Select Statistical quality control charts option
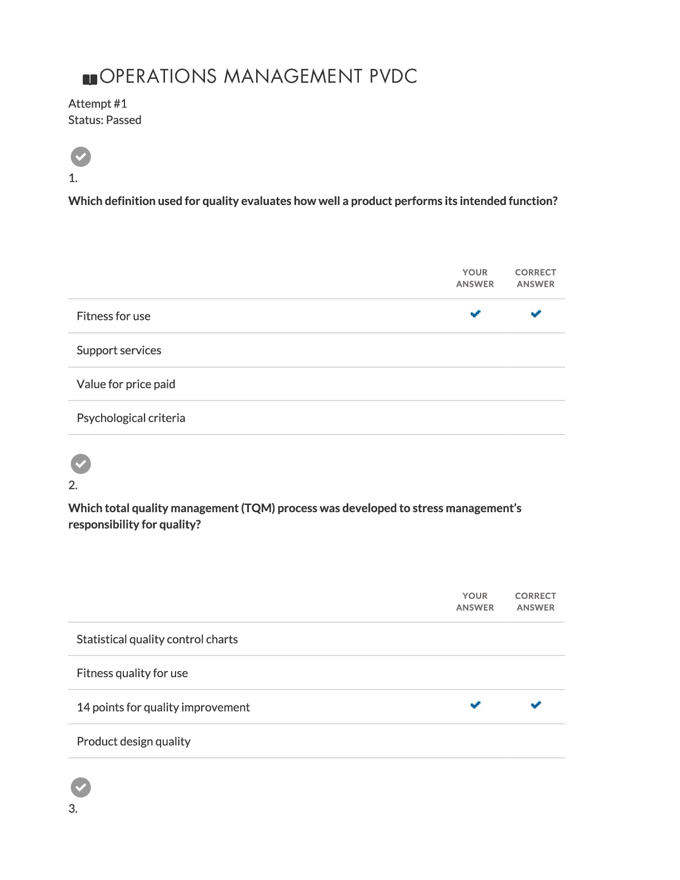This screenshot has width=680, height=880. (157, 639)
